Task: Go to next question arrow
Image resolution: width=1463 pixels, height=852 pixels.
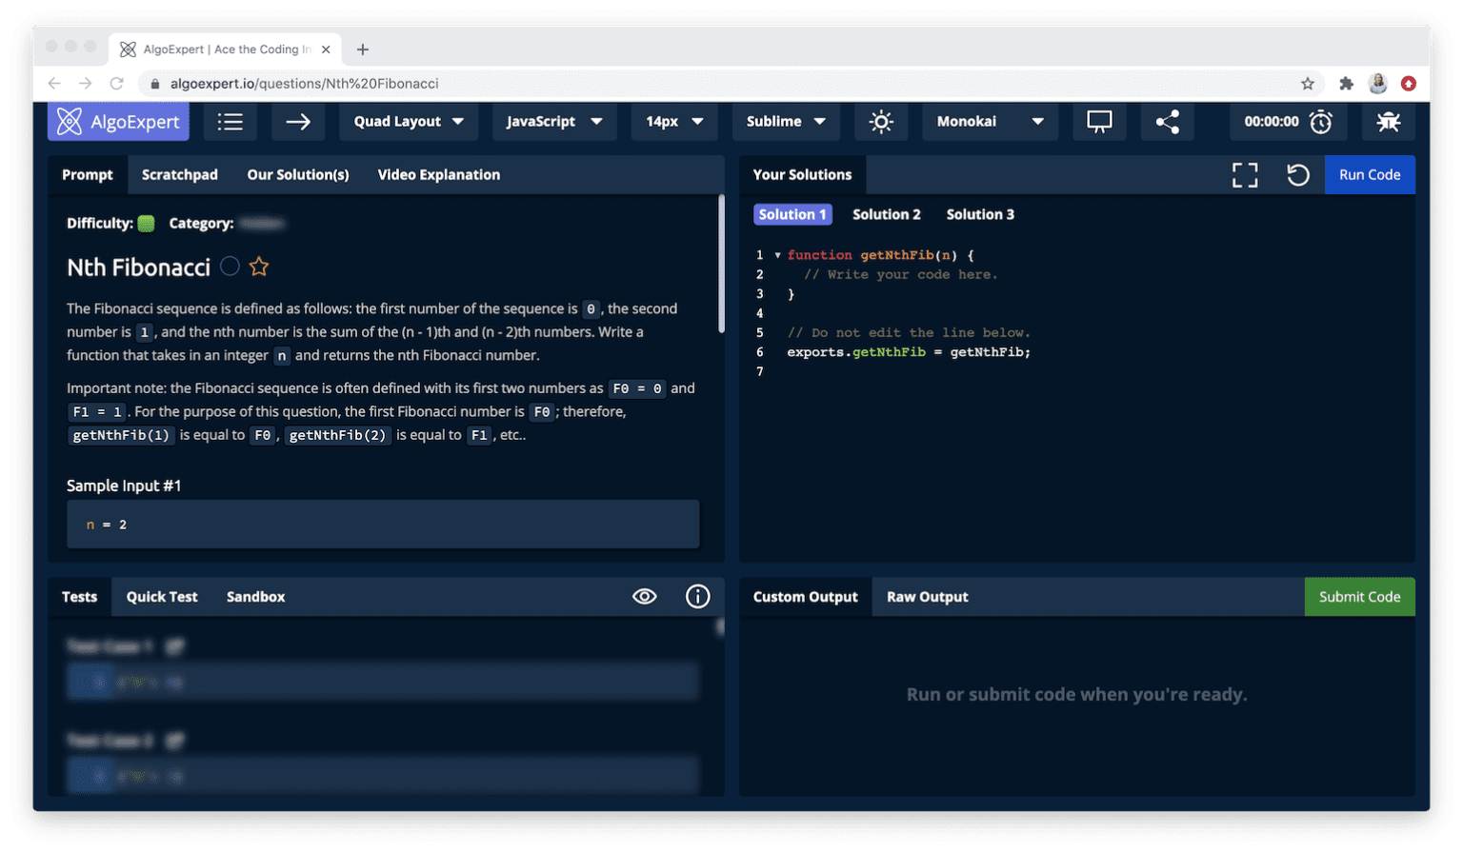Action: coord(298,122)
